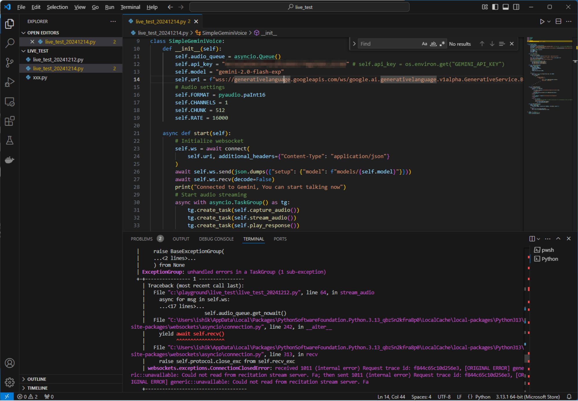Switch to the PORTS panel tab
Image resolution: width=578 pixels, height=401 pixels.
point(280,239)
